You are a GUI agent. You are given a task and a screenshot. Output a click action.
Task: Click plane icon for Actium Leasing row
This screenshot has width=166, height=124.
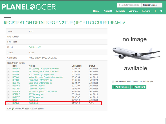8,75
